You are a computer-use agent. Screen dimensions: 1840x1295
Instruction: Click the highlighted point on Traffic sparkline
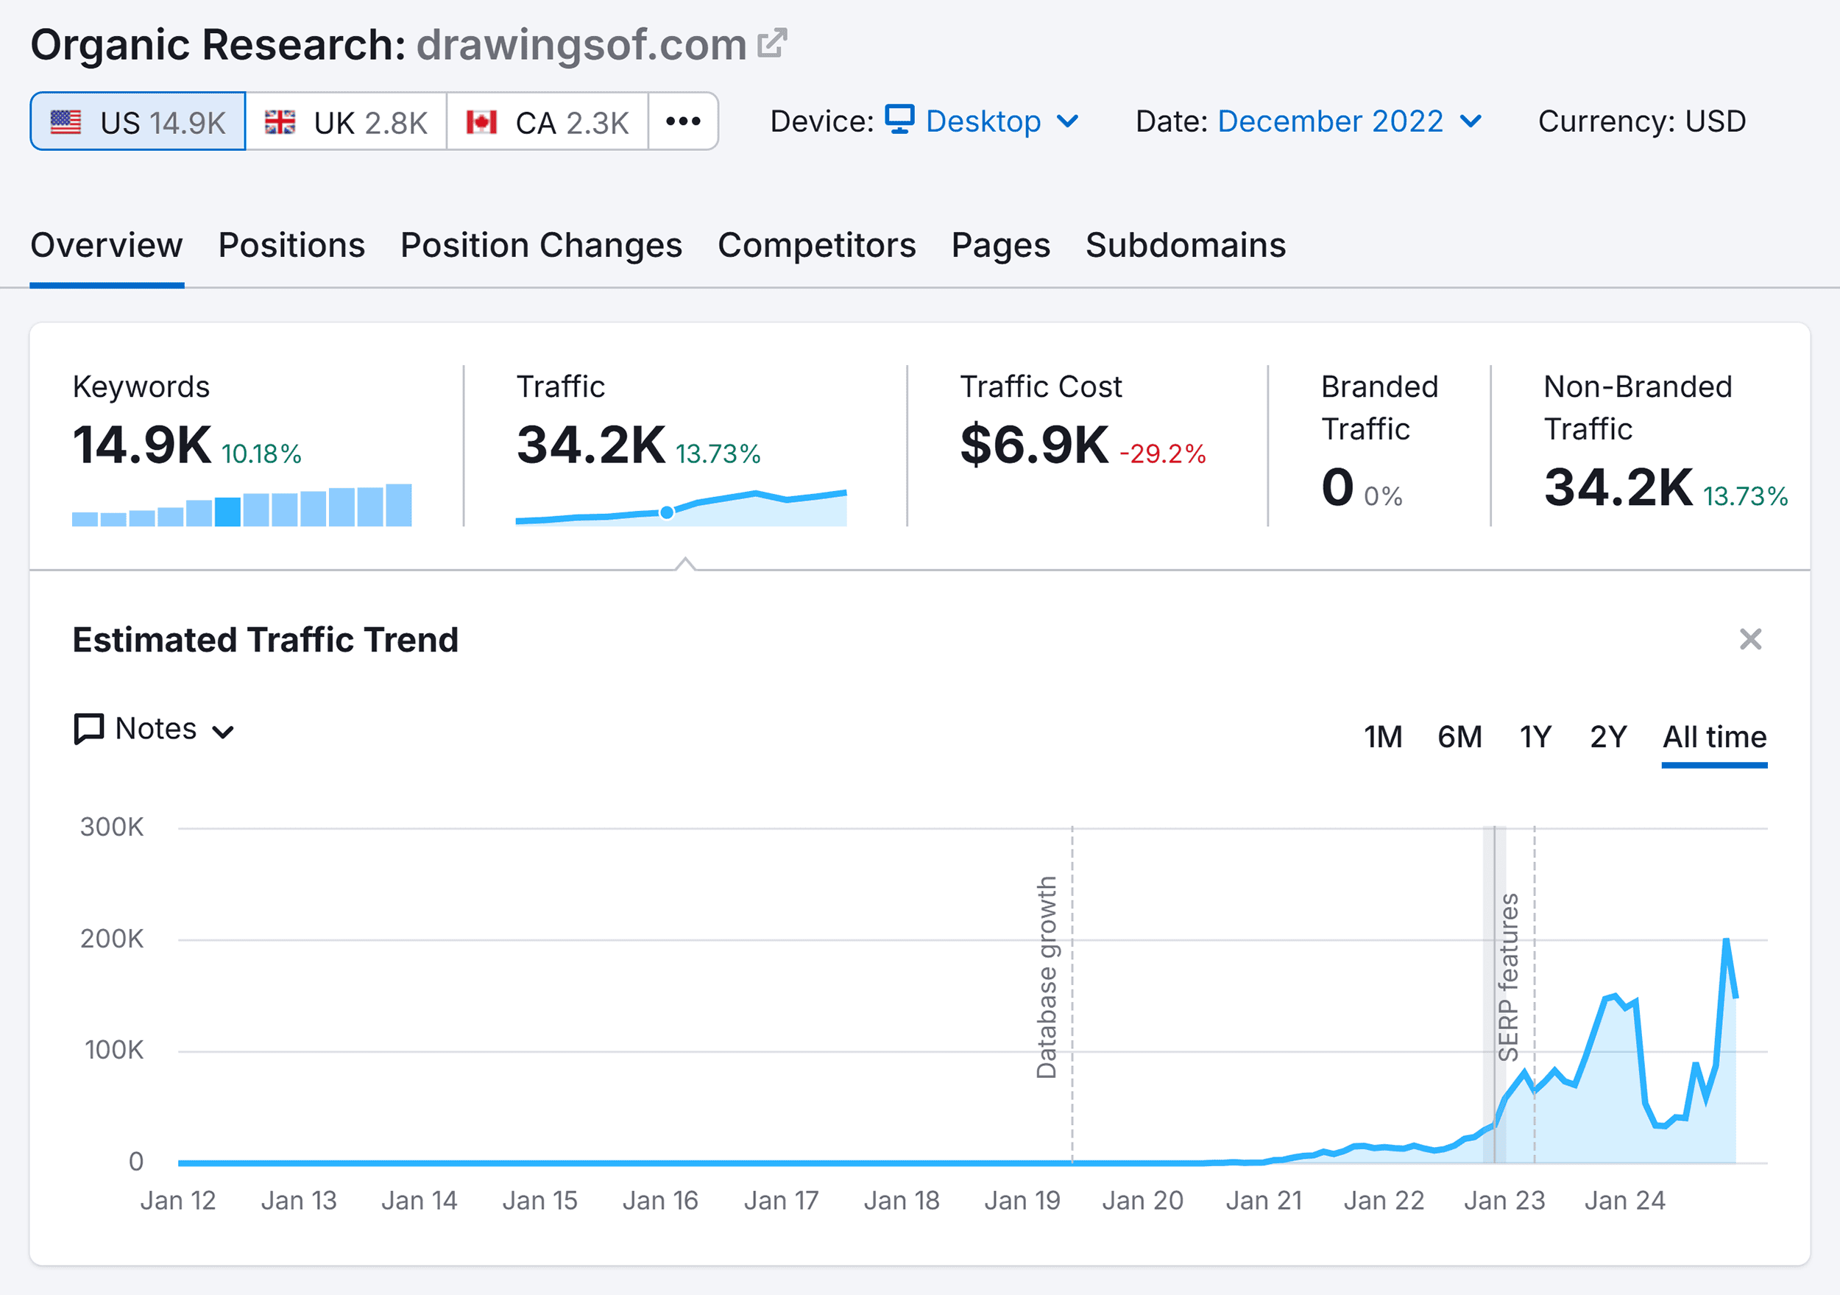667,512
